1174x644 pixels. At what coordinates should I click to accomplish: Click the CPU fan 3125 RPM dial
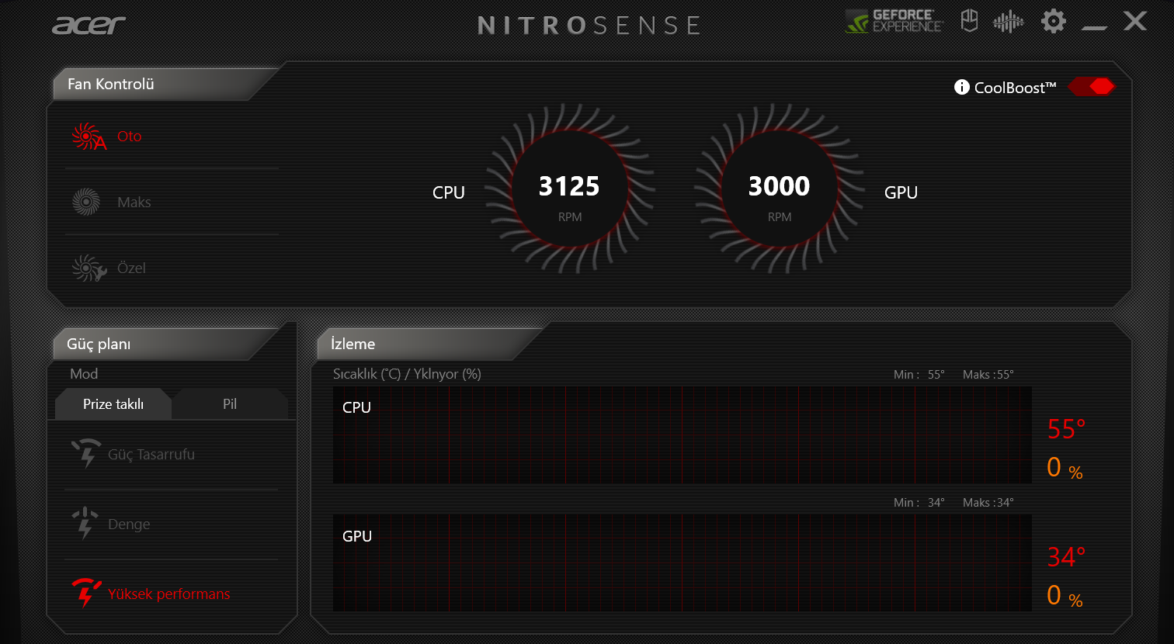(570, 189)
